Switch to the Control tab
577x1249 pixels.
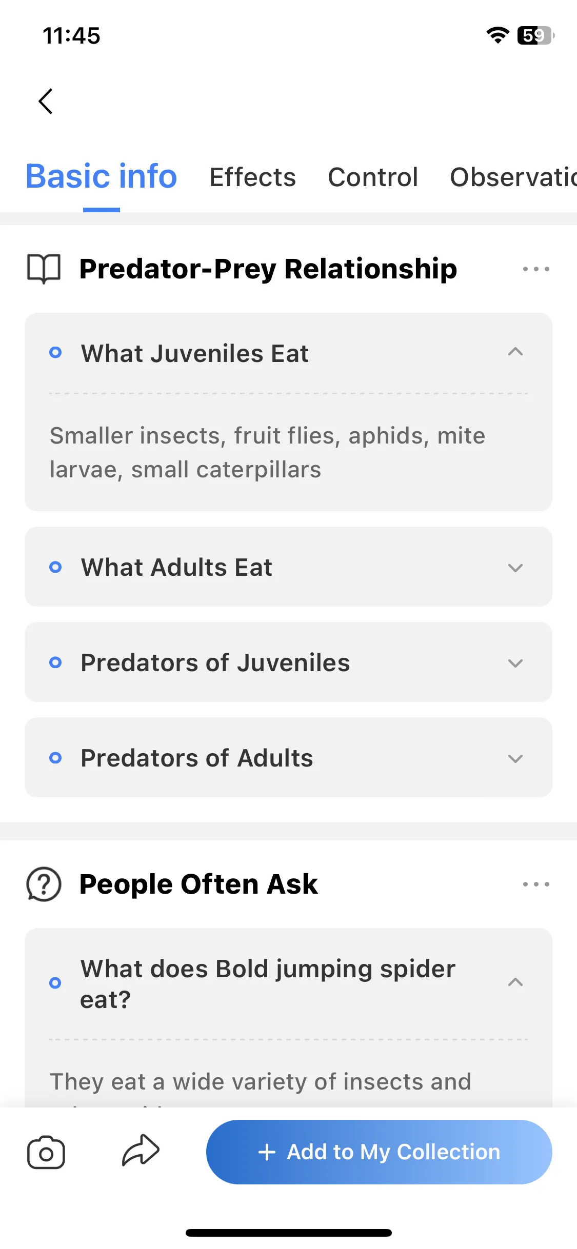point(373,177)
